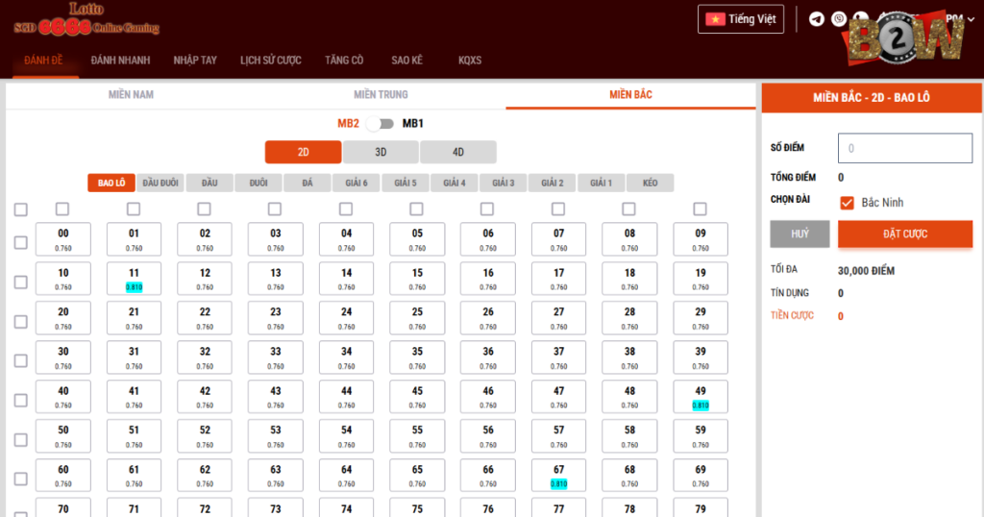Open the Telegram contact icon
984x517 pixels.
click(x=817, y=19)
